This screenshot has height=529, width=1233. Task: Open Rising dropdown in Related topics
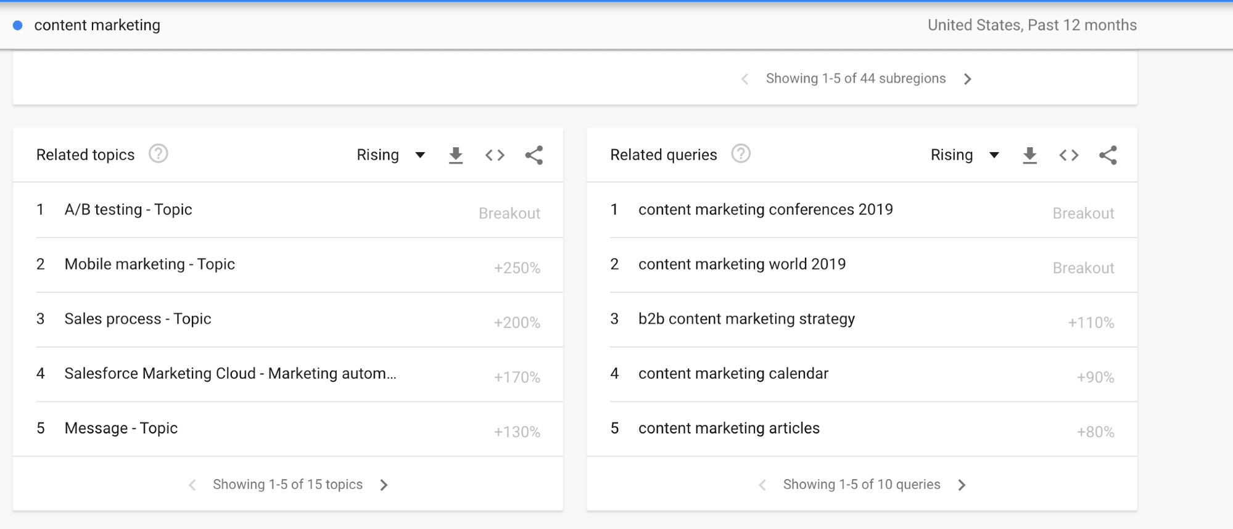[x=391, y=155]
